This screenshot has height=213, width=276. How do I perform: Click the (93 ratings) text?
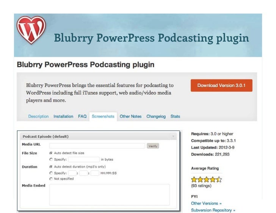pyautogui.click(x=201, y=186)
